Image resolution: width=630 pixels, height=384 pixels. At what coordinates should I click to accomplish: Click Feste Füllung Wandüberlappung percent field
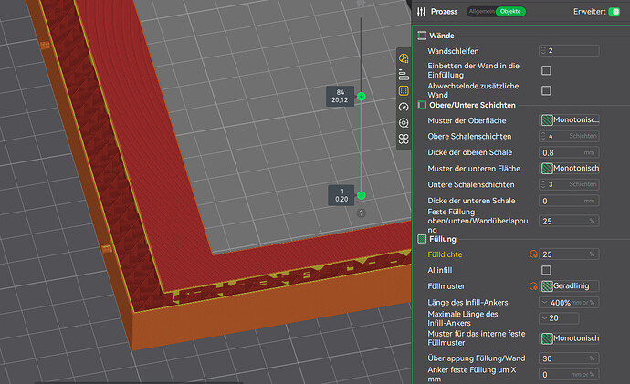[x=569, y=221]
